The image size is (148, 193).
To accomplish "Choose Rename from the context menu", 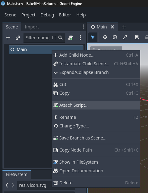I will 96,117.
